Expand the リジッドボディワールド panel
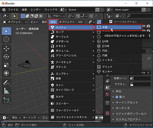The width and height of the screenshot is (153, 128). [x=131, y=114]
